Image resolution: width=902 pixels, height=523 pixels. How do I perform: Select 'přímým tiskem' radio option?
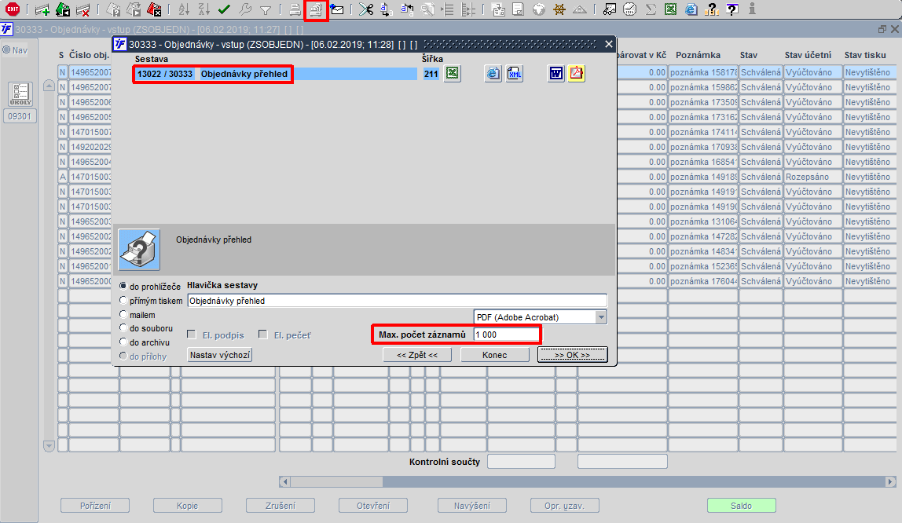[x=123, y=300]
